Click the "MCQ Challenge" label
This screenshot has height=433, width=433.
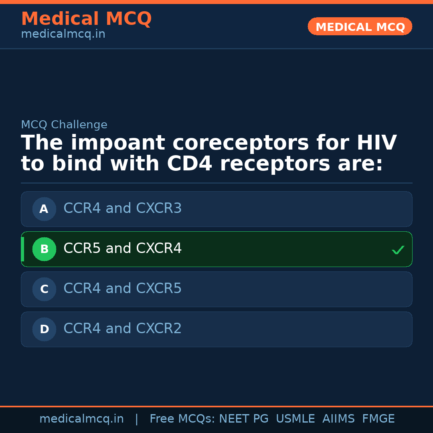click(x=64, y=125)
